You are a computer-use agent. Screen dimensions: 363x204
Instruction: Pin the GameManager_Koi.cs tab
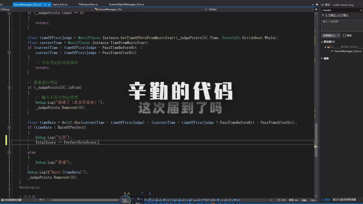tap(45, 5)
